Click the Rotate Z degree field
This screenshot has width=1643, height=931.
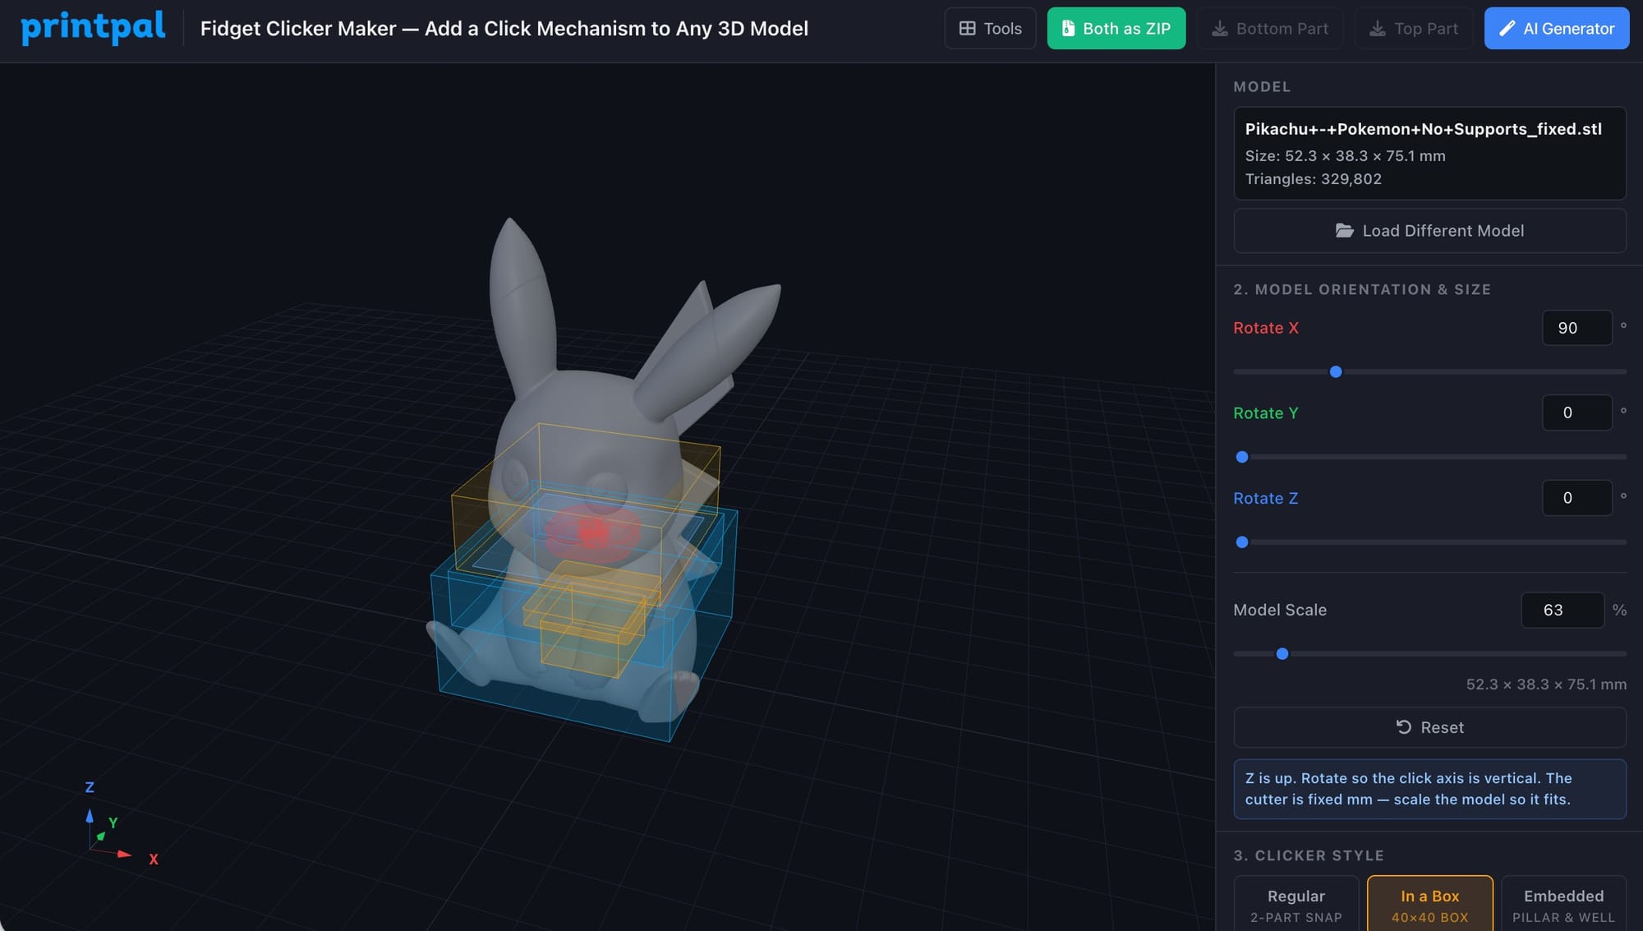(x=1576, y=498)
